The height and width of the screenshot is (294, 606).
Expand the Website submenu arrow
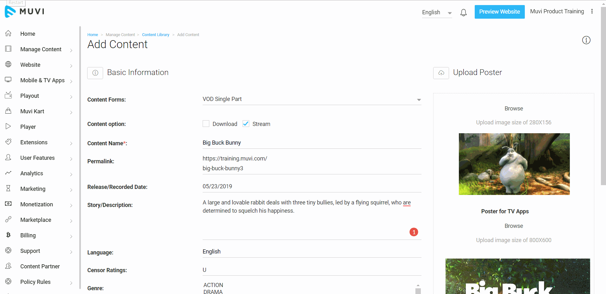(x=71, y=66)
